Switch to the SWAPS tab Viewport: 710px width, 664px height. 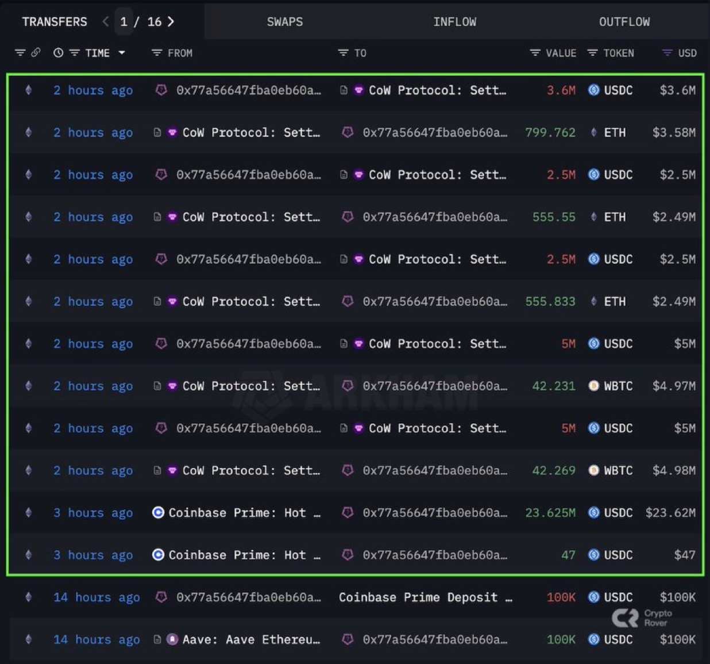coord(284,22)
